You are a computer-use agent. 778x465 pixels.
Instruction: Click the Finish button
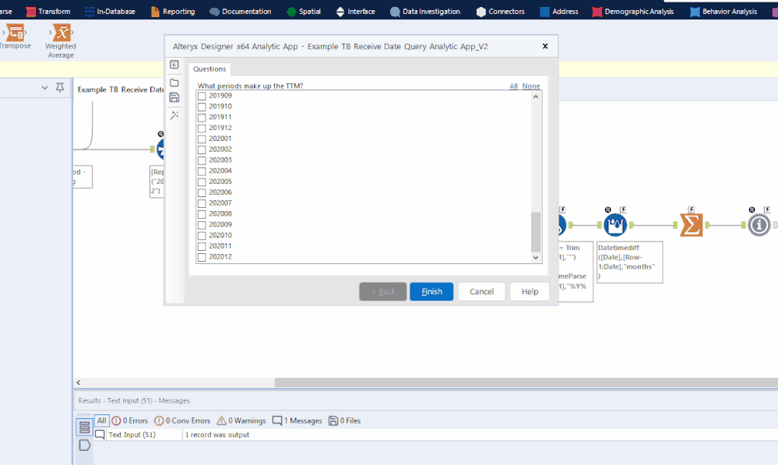431,291
